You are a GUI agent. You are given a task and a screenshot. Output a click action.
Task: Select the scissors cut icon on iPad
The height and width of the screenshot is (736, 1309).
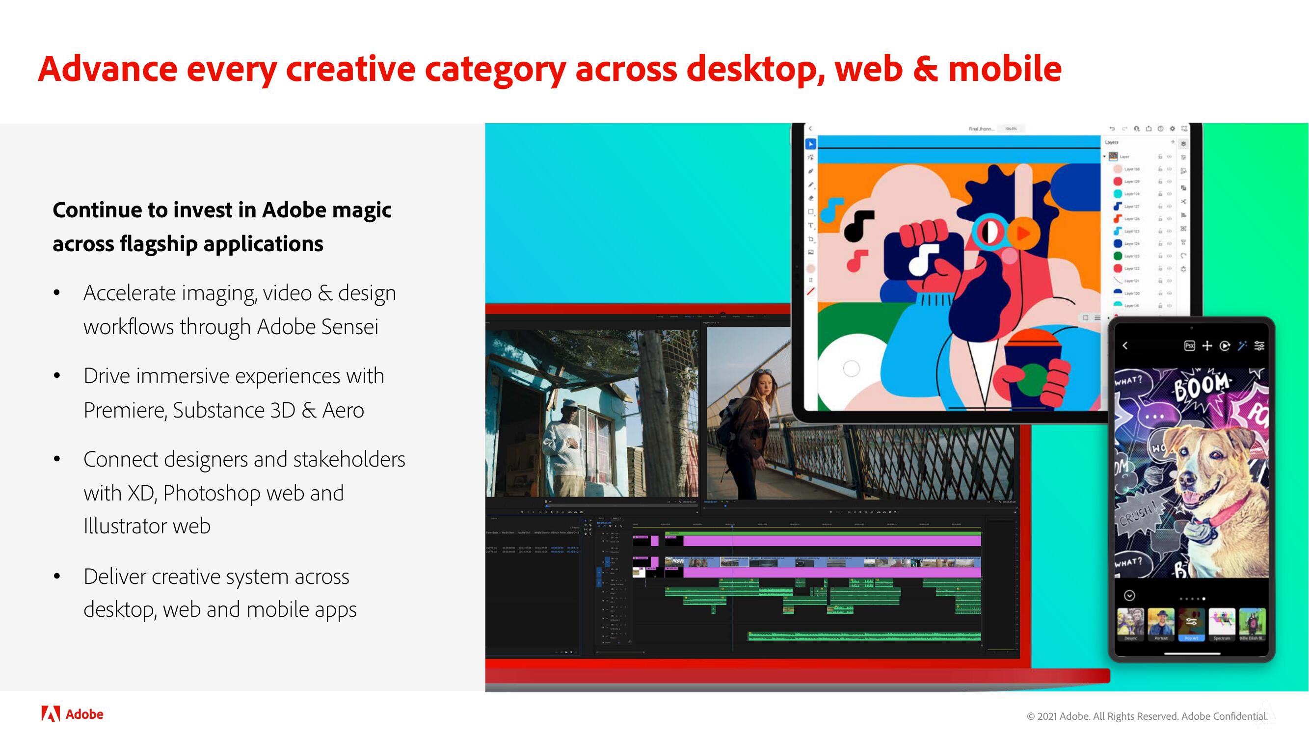pos(1183,202)
